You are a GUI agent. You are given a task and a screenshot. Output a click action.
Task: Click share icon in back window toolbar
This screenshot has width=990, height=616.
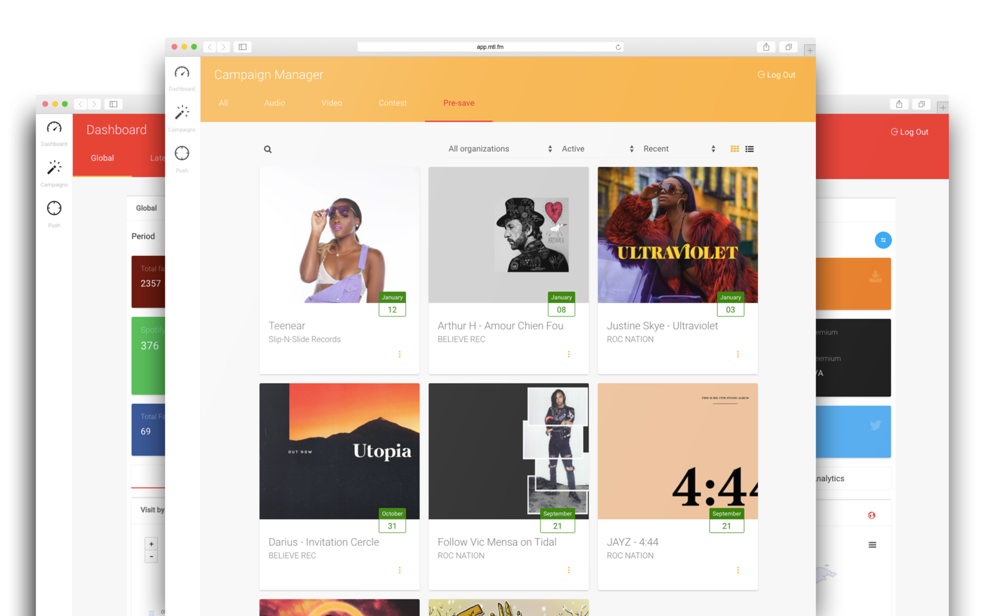tap(899, 104)
